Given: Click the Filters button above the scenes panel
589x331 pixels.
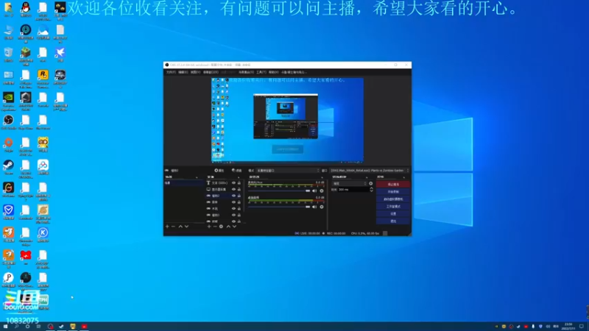Looking at the screenshot, I should [236, 171].
